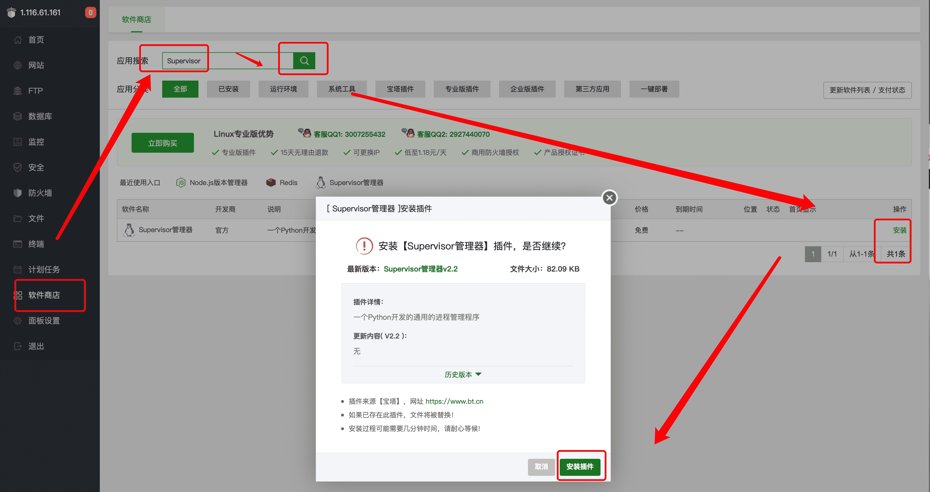Click the 免费 price cell
The height and width of the screenshot is (492, 930).
click(642, 230)
